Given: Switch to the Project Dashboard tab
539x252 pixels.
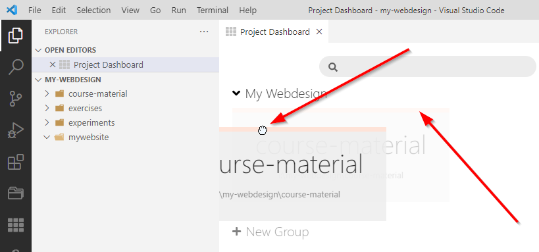Looking at the screenshot, I should pos(274,32).
